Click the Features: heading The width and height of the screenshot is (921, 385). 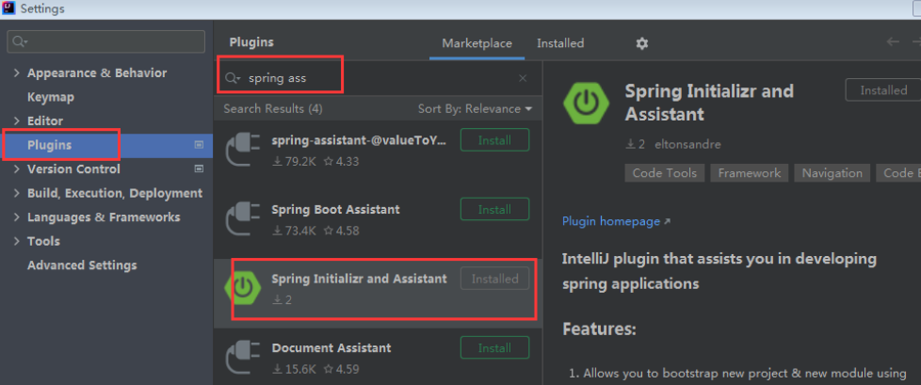click(599, 329)
